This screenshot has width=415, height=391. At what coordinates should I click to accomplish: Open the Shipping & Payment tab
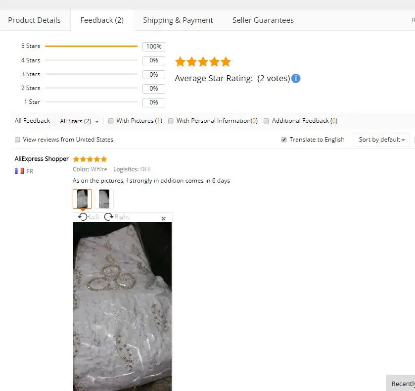coord(178,20)
